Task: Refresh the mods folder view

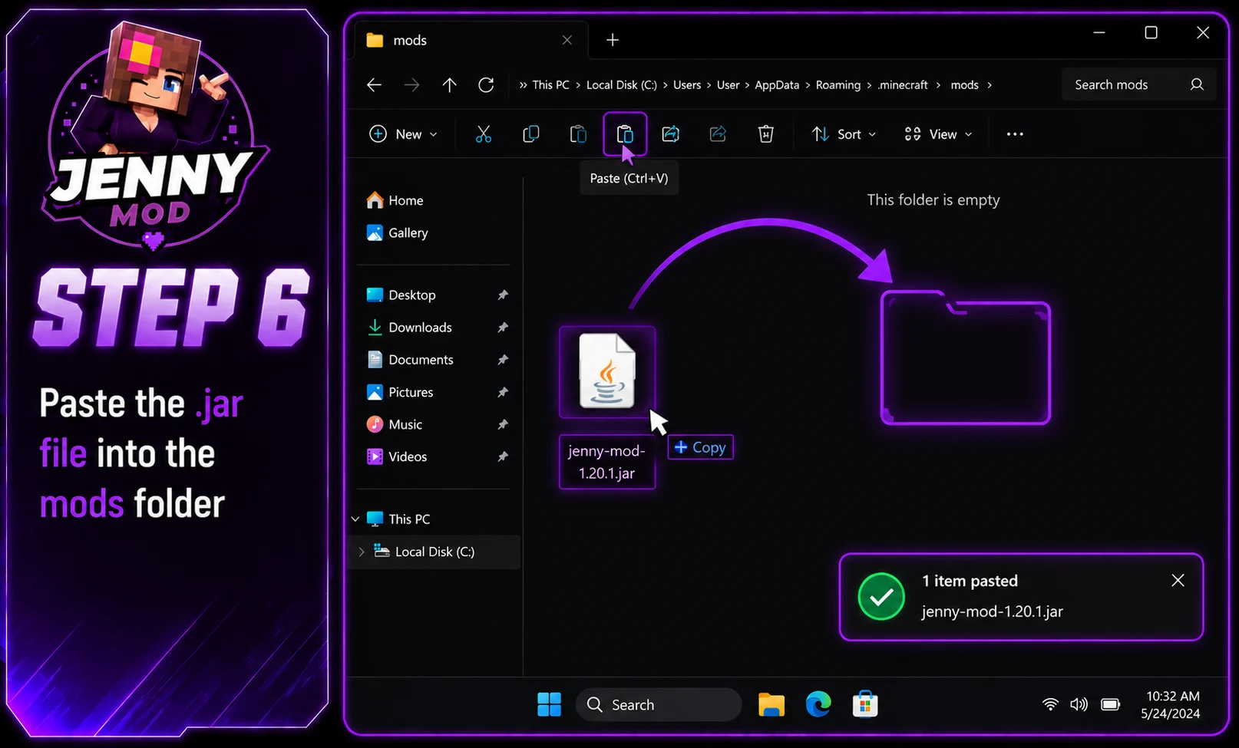Action: point(486,85)
